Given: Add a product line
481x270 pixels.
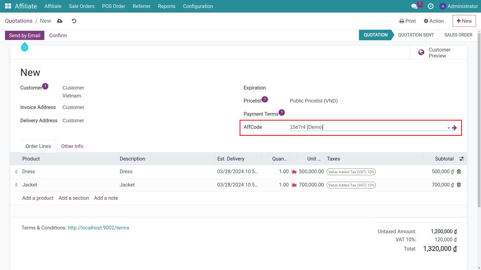Looking at the screenshot, I should [x=38, y=198].
